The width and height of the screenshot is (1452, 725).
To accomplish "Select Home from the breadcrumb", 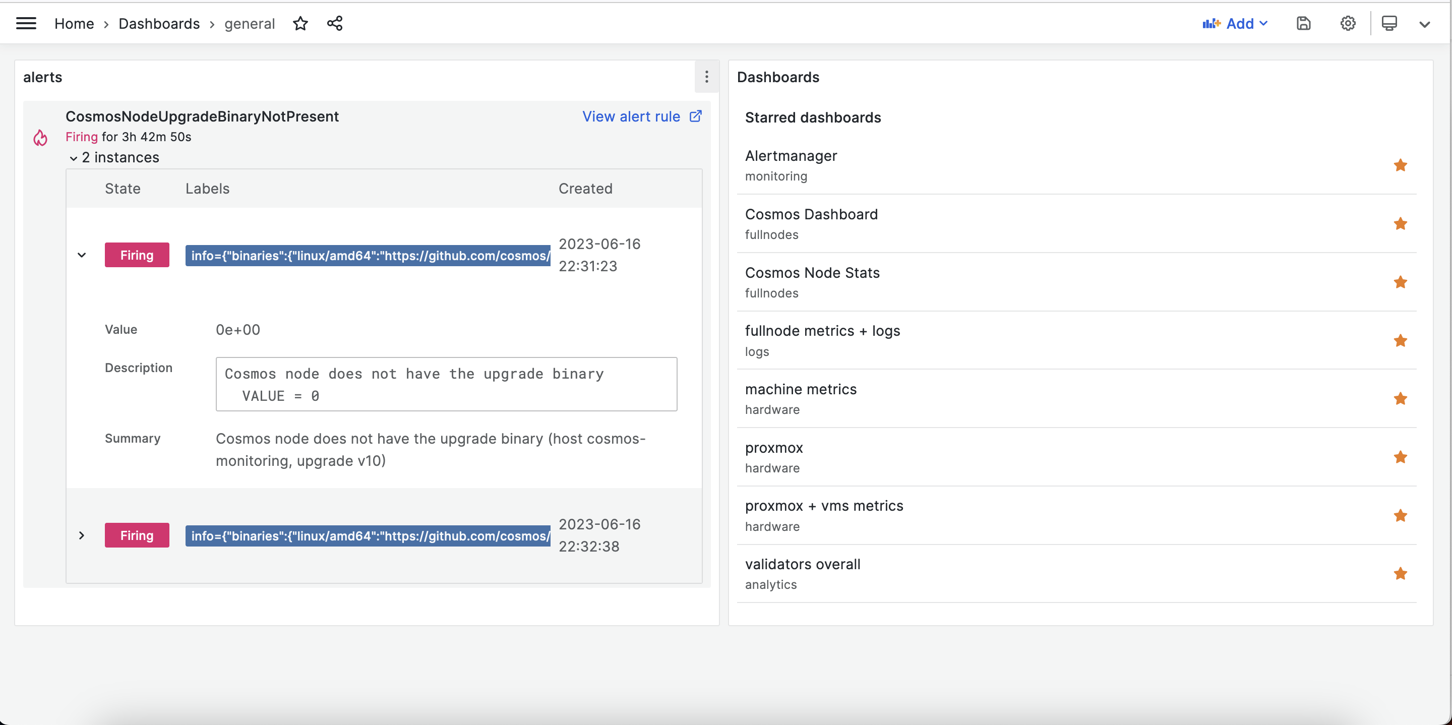I will coord(74,23).
